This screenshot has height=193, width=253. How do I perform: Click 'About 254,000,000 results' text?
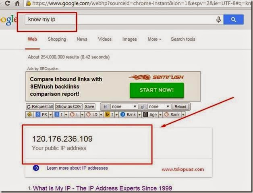click(68, 57)
